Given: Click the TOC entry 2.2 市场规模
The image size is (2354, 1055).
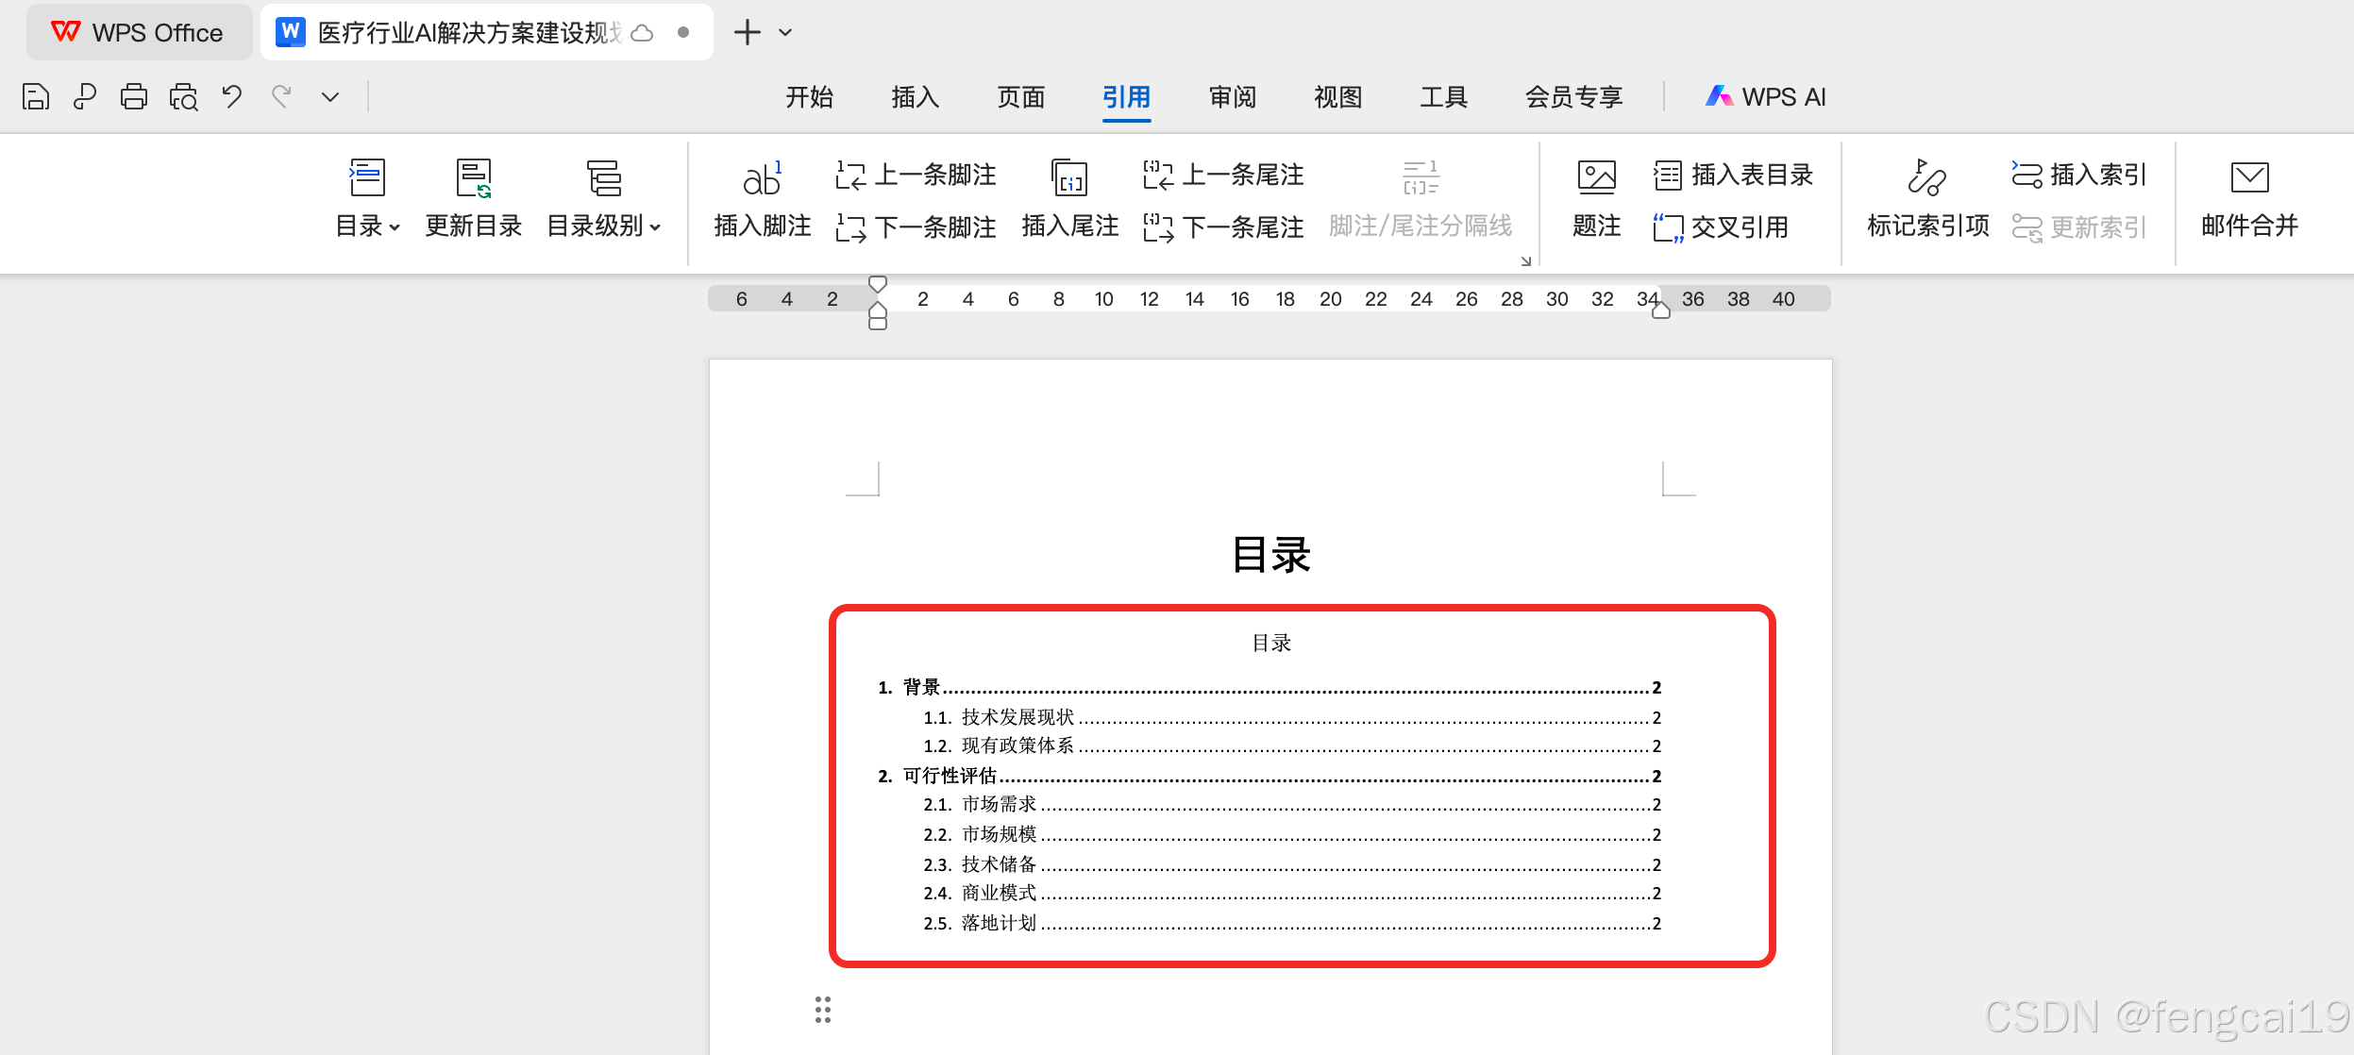Looking at the screenshot, I should point(999,834).
